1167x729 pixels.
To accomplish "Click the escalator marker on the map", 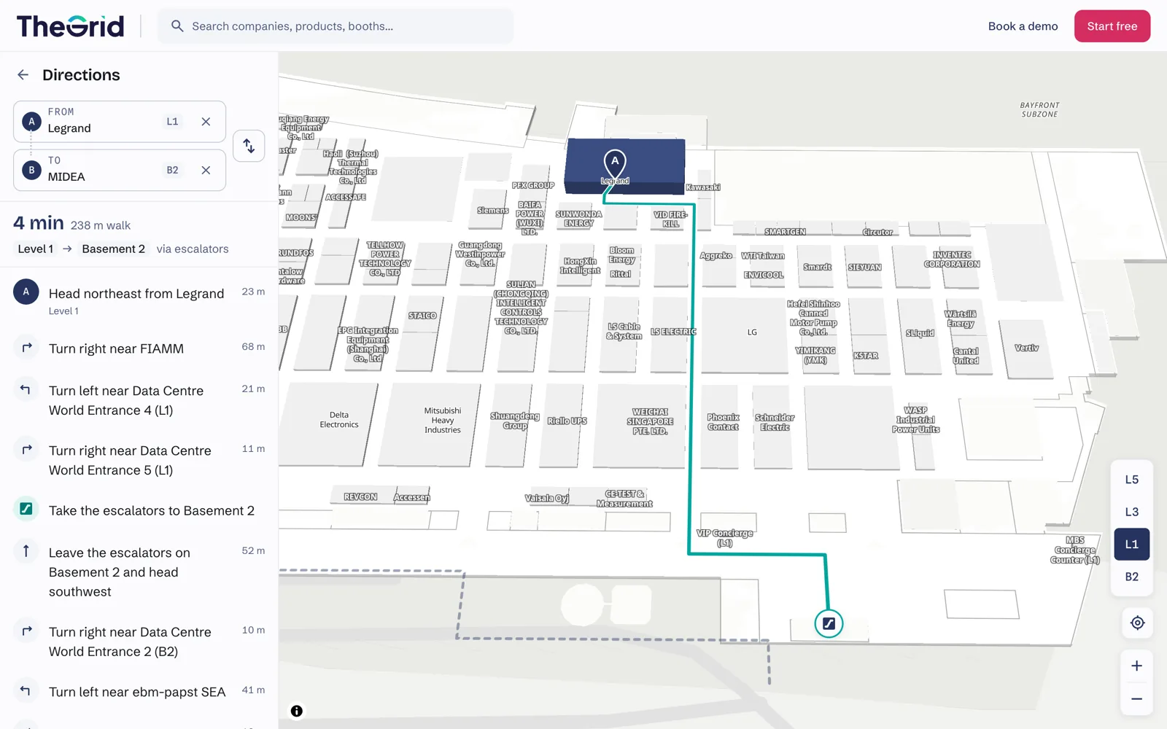I will [829, 623].
